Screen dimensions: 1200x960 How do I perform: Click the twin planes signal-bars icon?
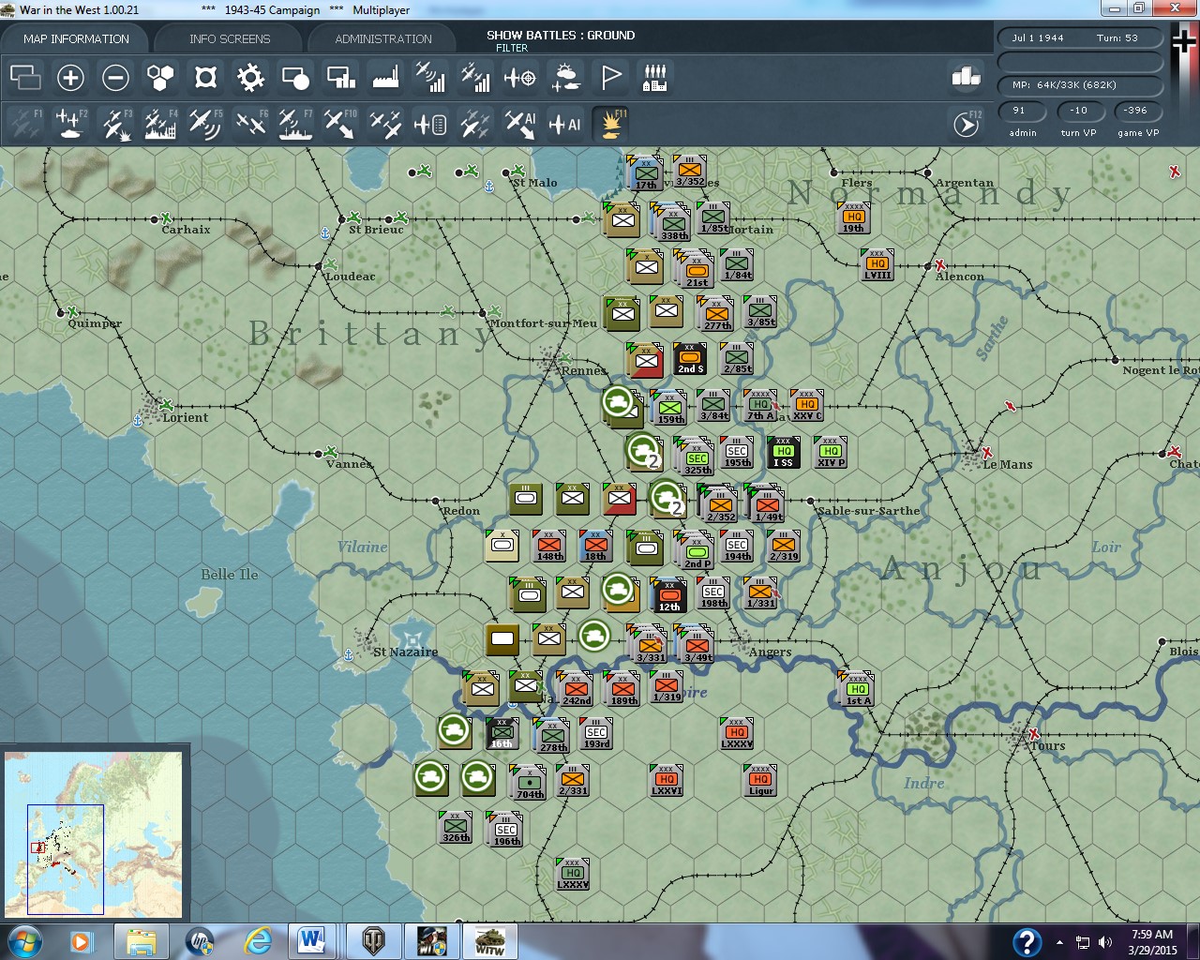(475, 78)
